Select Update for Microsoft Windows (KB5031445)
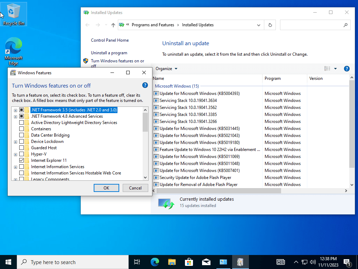This screenshot has height=269, width=358. coord(200,129)
